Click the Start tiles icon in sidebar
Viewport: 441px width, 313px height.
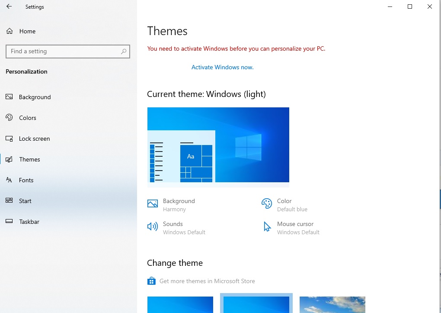9,200
